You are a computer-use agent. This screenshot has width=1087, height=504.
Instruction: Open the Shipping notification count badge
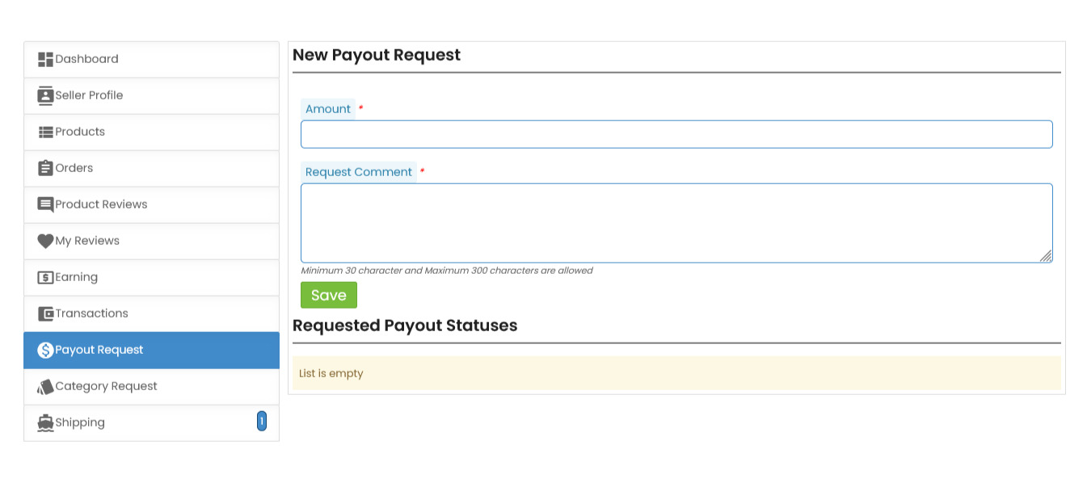(x=261, y=421)
